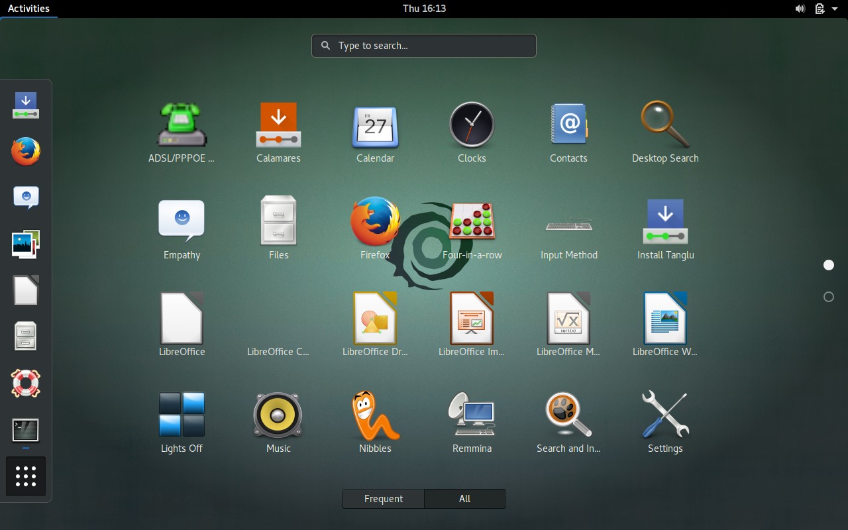848x530 pixels.
Task: Open the lifesaver Help icon in the dock
Action: (x=25, y=384)
